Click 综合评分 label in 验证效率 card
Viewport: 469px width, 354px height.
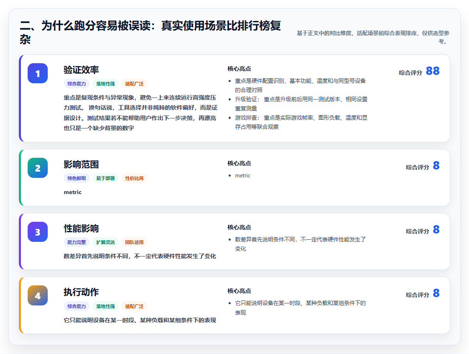(x=410, y=73)
